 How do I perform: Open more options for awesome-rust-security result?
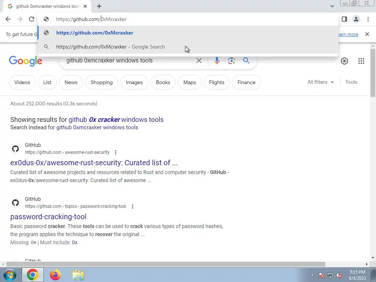click(x=116, y=152)
